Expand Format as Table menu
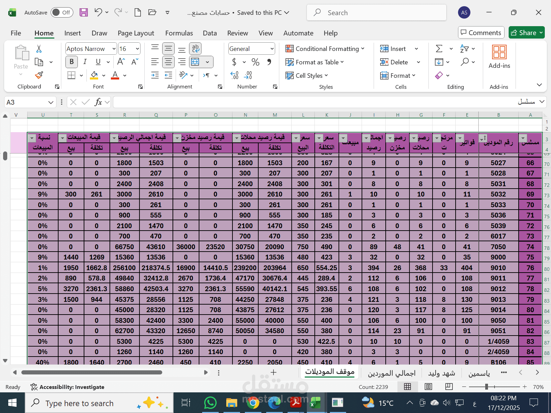Viewport: 551px width, 413px height. click(314, 62)
